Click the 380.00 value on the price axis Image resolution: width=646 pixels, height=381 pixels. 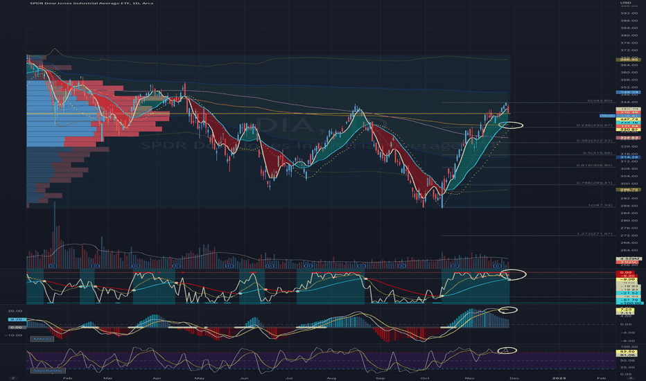629,35
